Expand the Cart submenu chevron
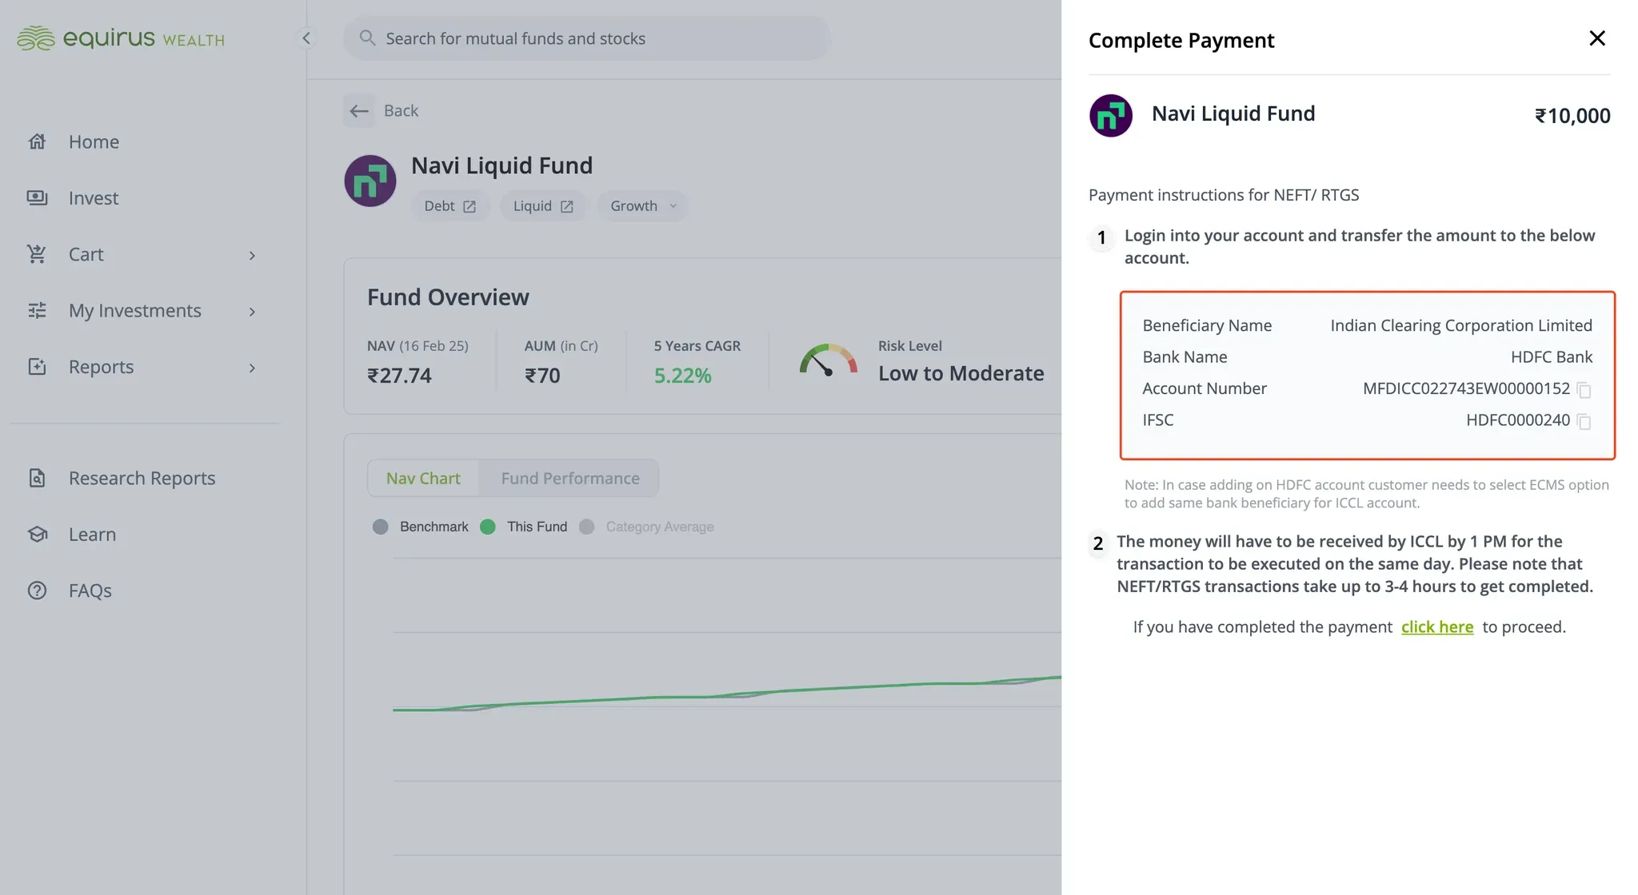This screenshot has width=1638, height=895. coord(252,255)
